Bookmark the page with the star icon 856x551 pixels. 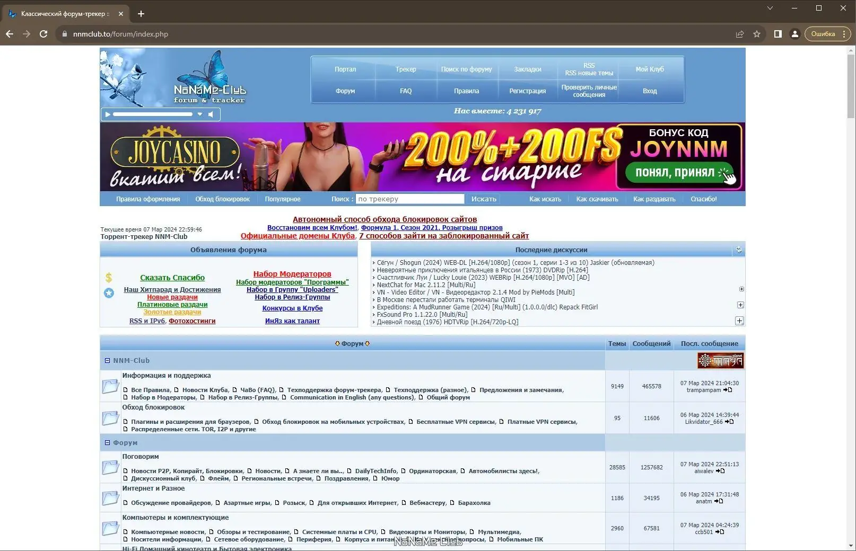click(x=756, y=34)
